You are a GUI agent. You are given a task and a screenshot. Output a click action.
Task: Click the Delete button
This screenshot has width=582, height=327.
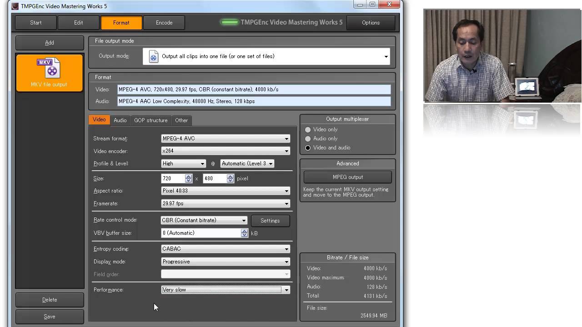point(50,300)
